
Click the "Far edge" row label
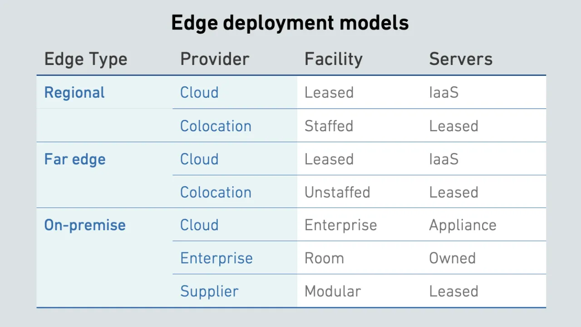click(75, 159)
